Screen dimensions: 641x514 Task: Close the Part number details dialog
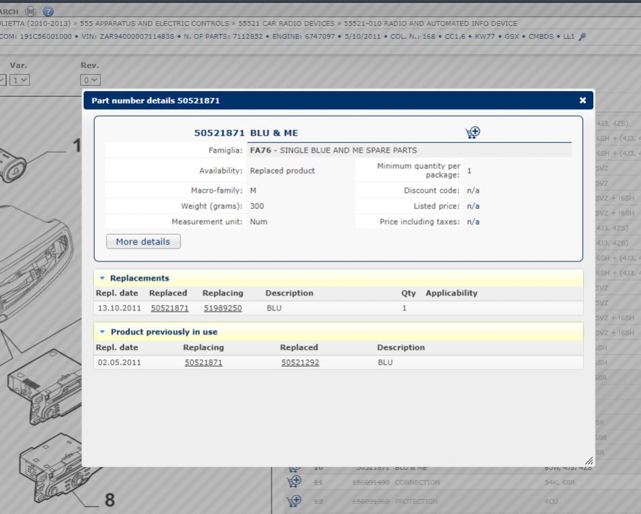click(x=582, y=101)
